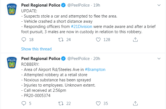Open the #21Division hashtag
This screenshot has height=109, width=166.
(x=82, y=27)
